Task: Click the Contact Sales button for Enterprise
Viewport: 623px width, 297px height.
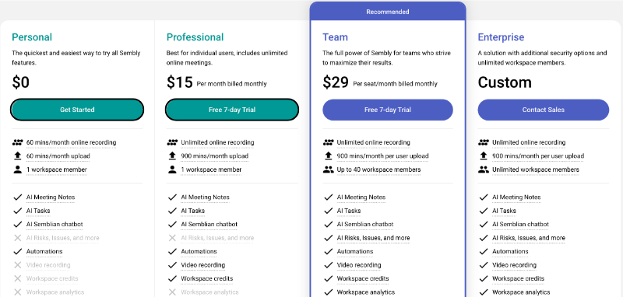Action: click(543, 110)
